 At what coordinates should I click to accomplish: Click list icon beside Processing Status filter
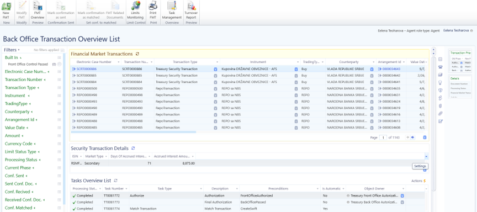(59, 160)
